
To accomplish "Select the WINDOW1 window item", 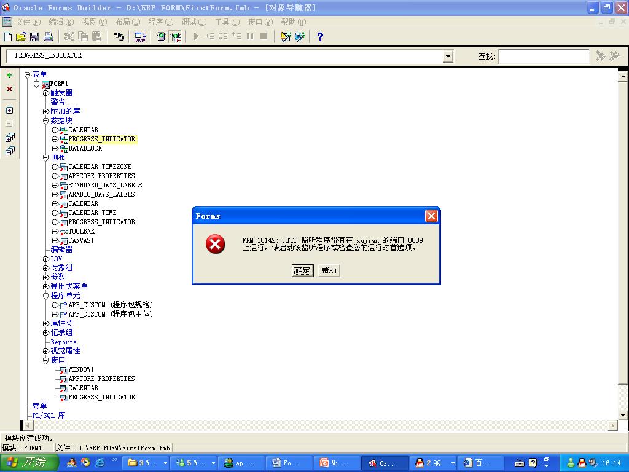I will (81, 369).
